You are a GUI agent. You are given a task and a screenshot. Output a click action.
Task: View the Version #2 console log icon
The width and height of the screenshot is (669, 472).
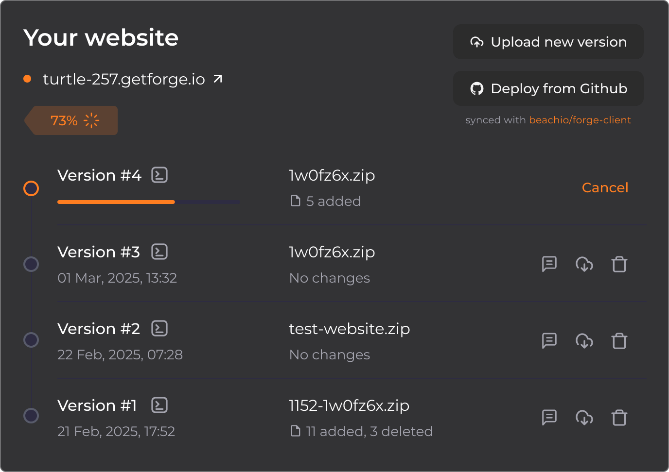pyautogui.click(x=159, y=328)
